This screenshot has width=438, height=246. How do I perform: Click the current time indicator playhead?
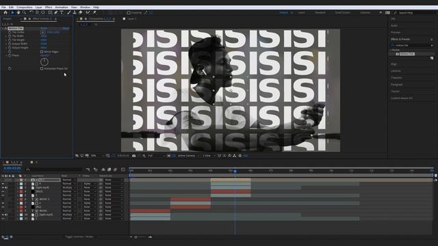click(235, 171)
